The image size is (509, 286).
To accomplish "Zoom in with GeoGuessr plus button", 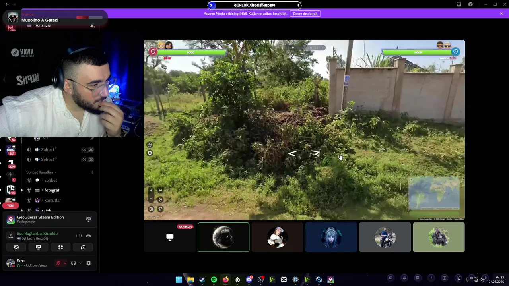I will (x=151, y=191).
